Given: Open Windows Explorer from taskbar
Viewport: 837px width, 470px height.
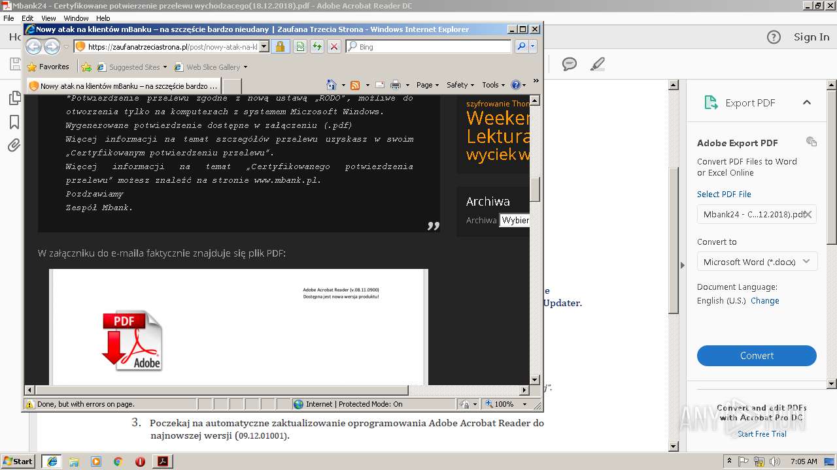Looking at the screenshot, I should click(x=74, y=462).
